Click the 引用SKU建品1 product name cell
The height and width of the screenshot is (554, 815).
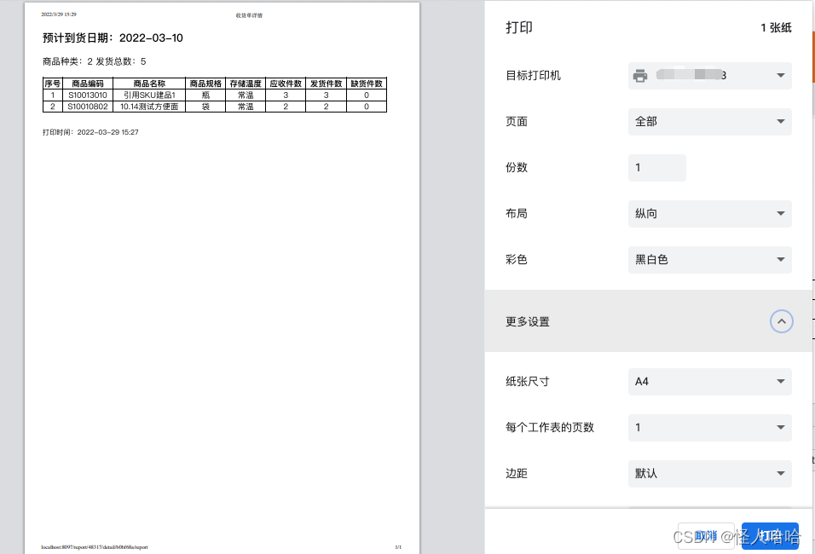[x=149, y=95]
